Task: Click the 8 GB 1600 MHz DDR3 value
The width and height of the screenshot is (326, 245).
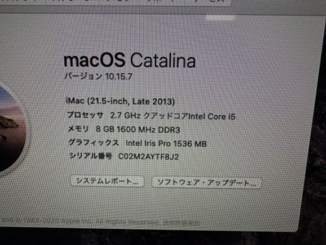Action: coord(138,130)
